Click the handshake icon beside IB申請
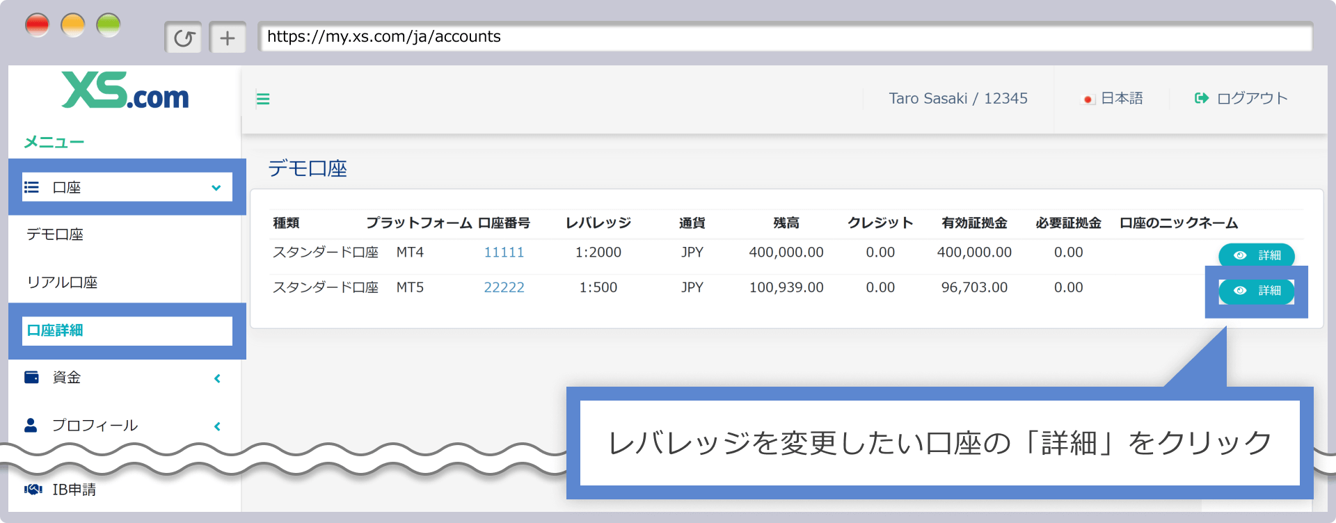 [x=33, y=489]
